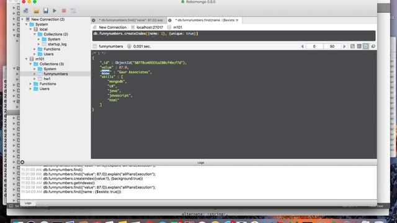
Task: Click the highlighted "name" key in results
Action: pos(105,72)
